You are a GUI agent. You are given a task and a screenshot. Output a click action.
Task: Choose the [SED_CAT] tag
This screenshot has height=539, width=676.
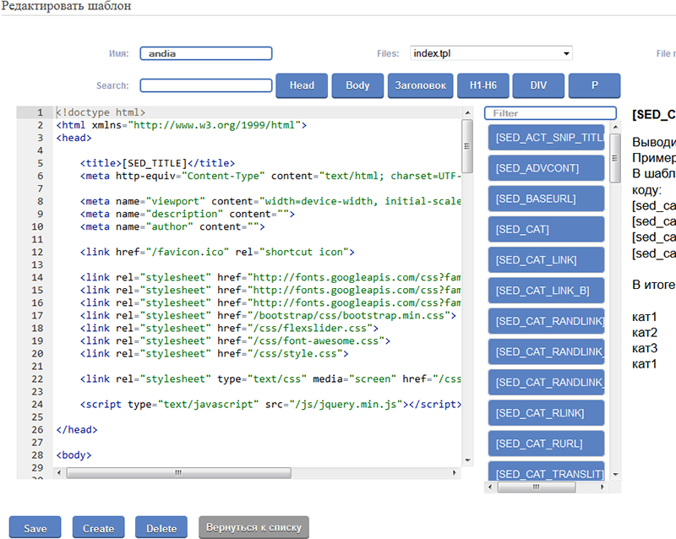[546, 230]
